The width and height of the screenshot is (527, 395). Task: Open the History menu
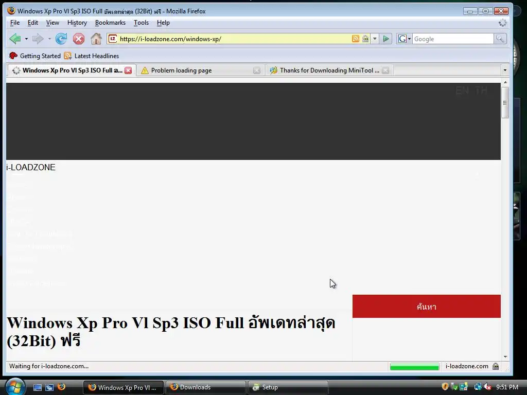click(x=77, y=23)
